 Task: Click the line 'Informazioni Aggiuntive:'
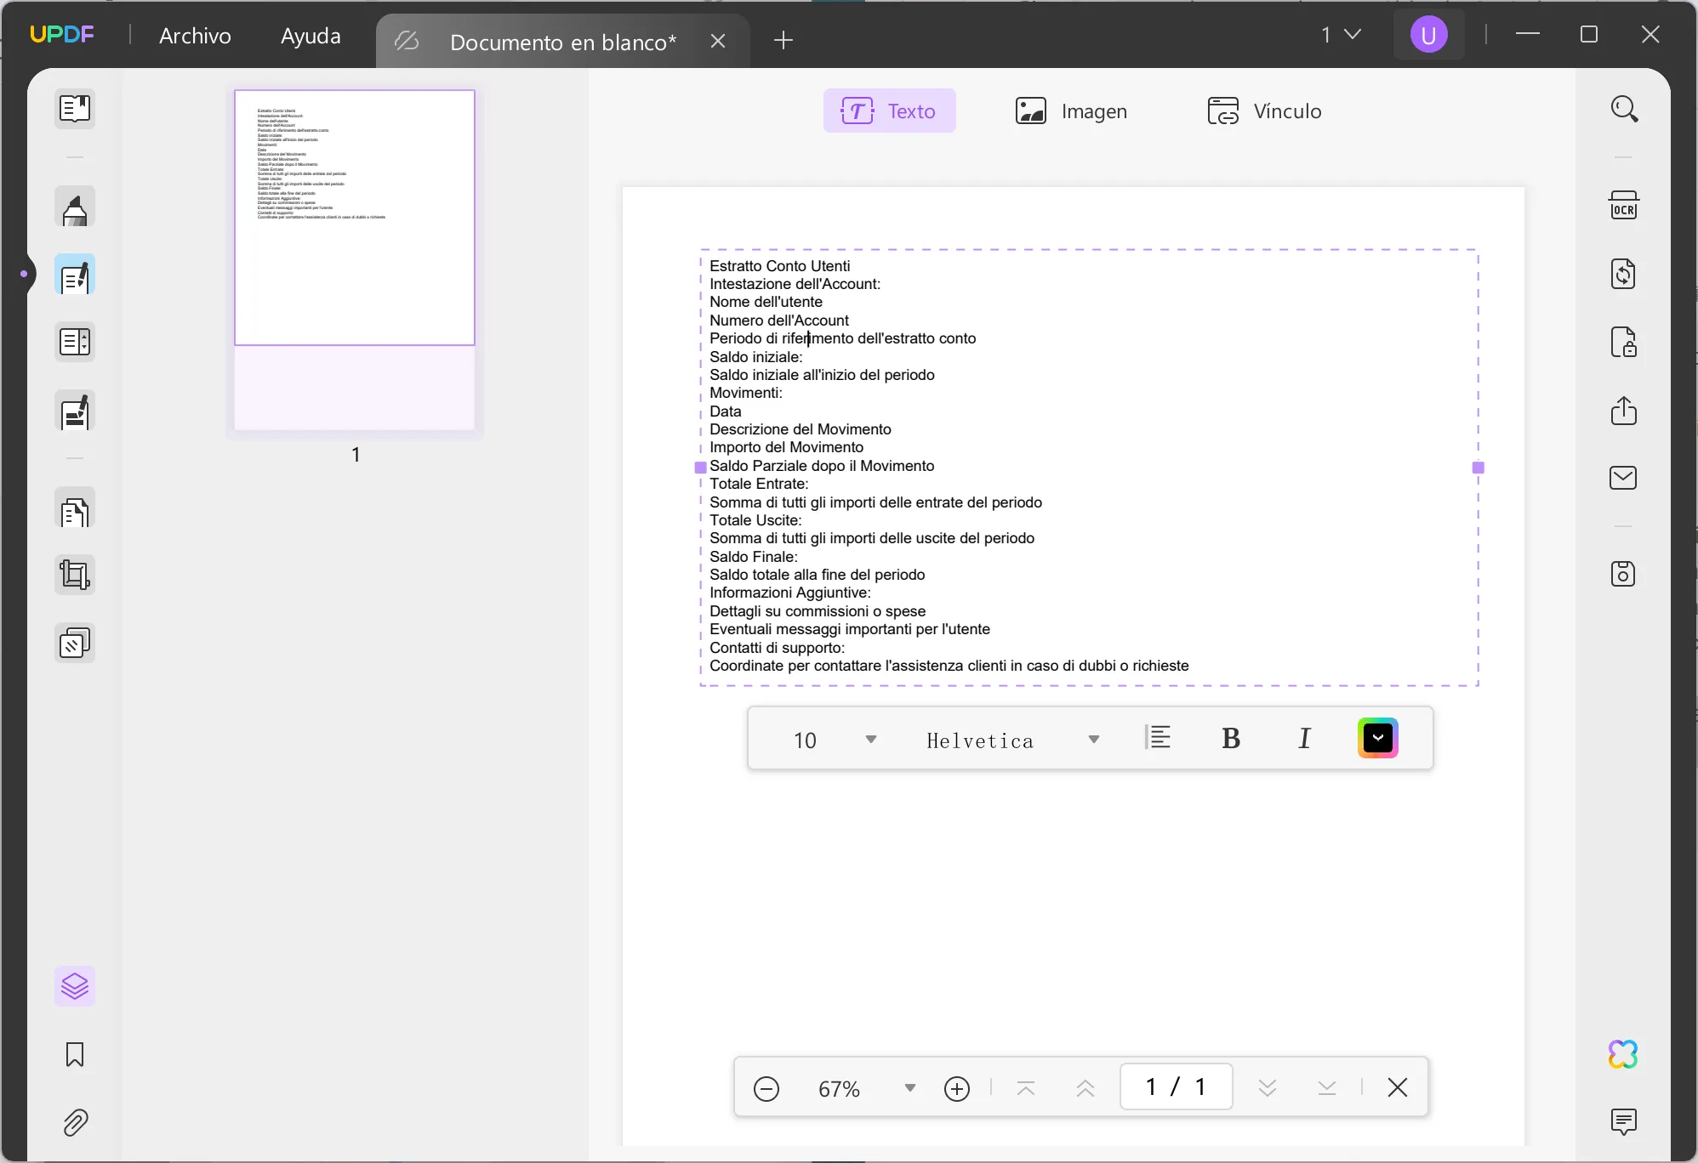[790, 593]
